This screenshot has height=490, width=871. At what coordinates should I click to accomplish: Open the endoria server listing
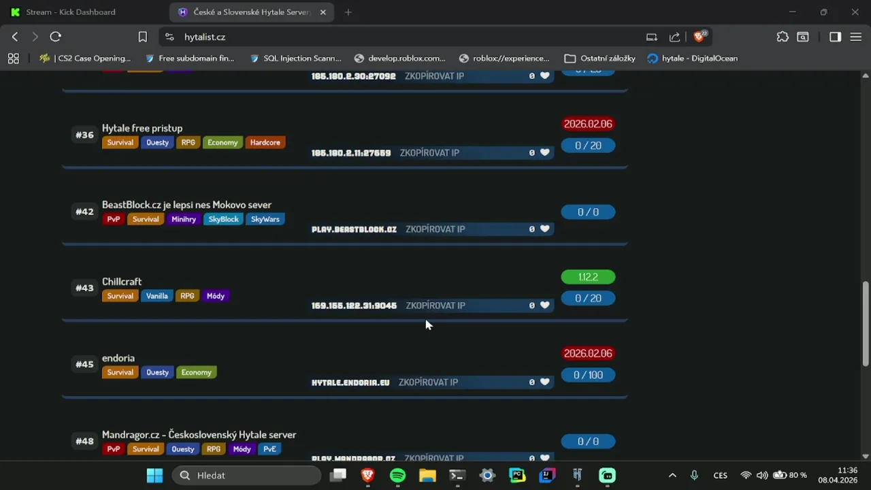tap(118, 358)
